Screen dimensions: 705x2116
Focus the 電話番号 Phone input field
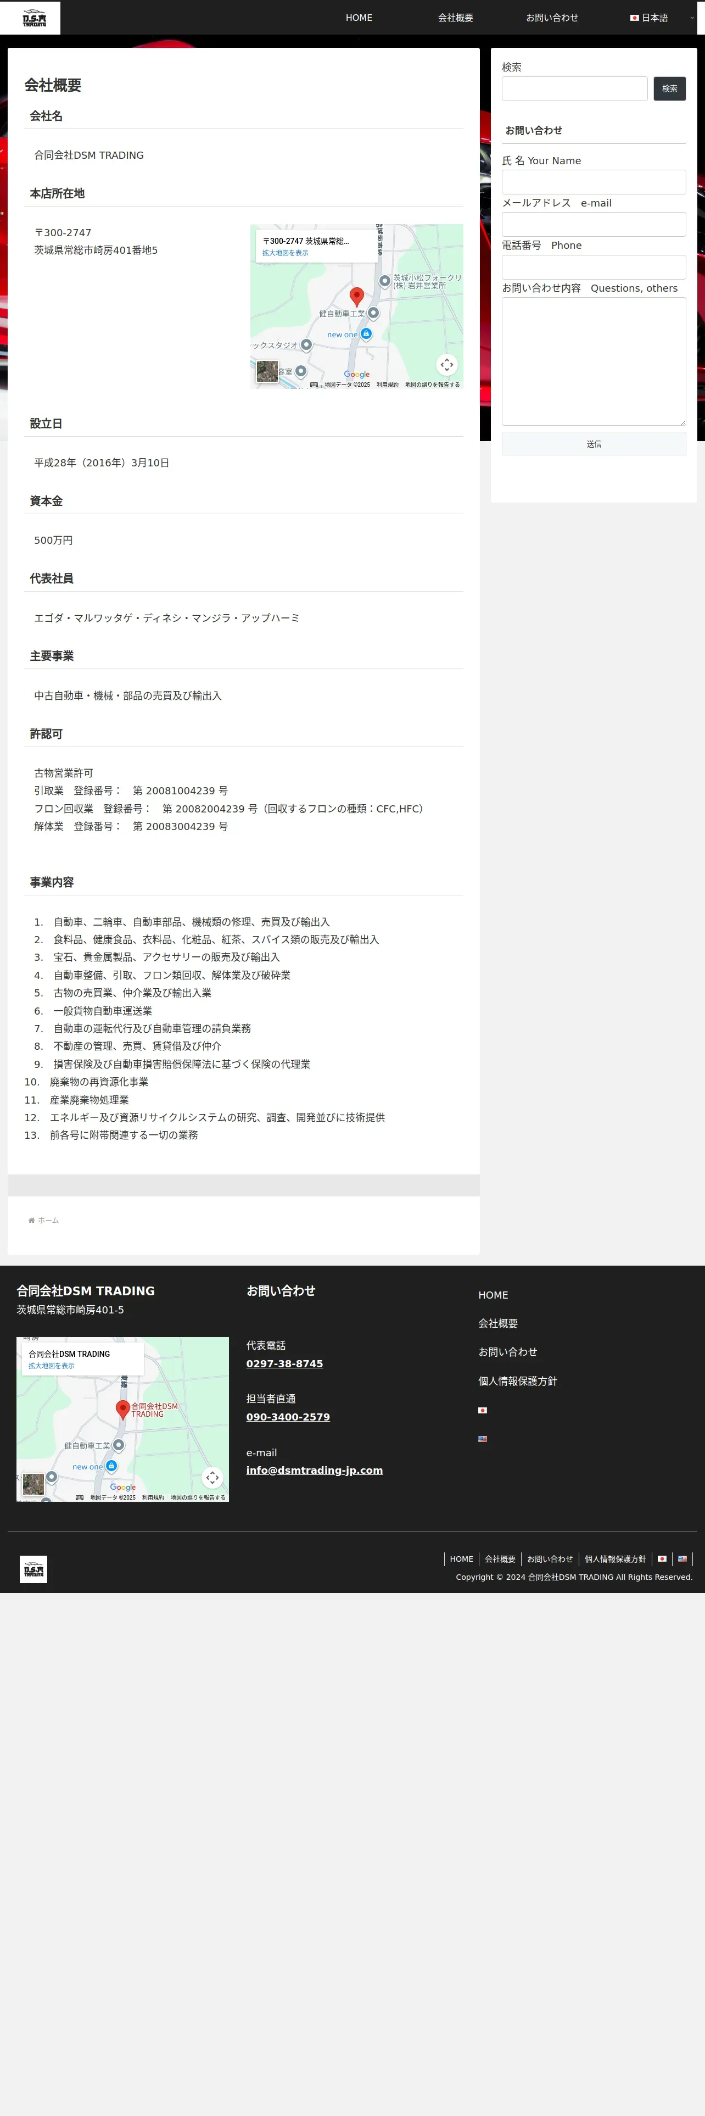point(594,267)
